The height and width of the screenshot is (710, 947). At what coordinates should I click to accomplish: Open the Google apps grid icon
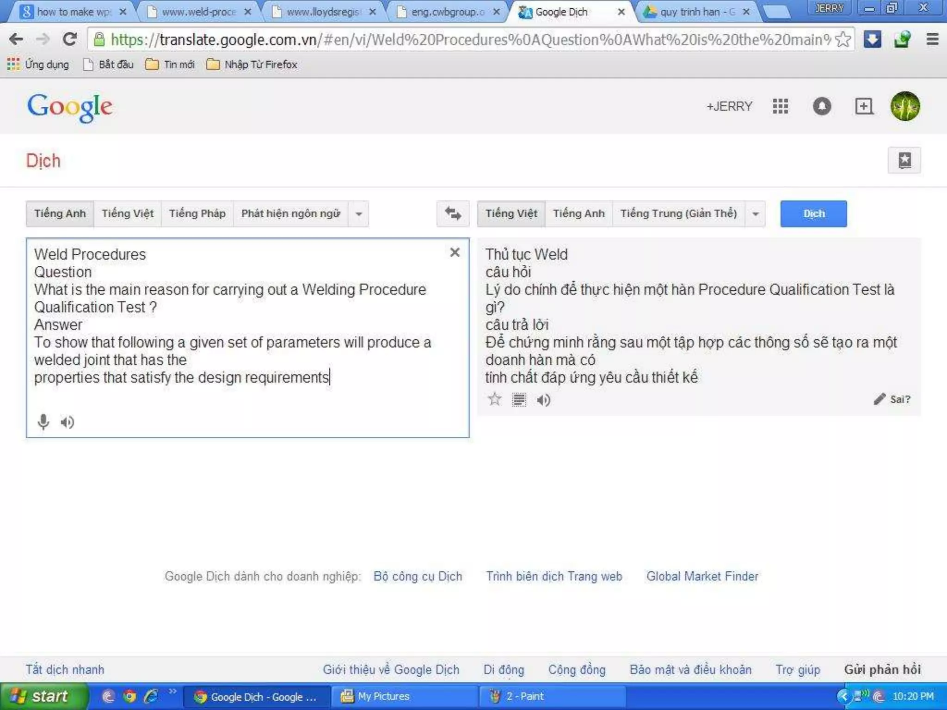pos(780,106)
